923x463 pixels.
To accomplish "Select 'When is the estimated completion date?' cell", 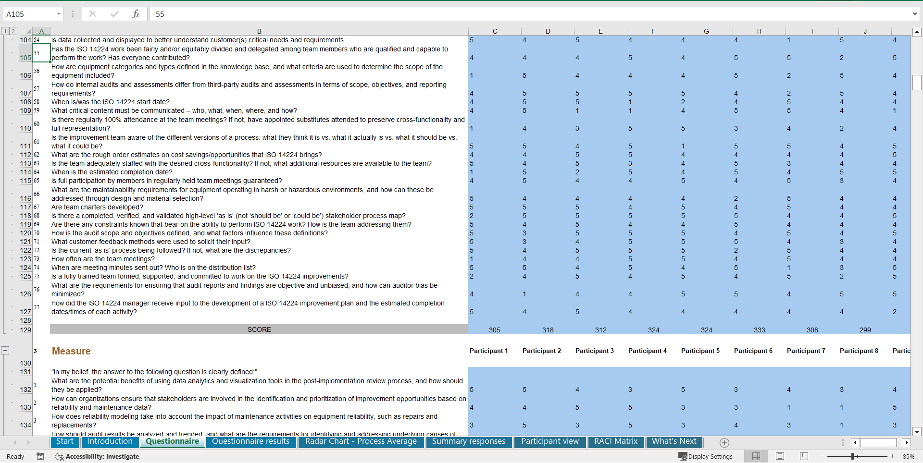I will (259, 172).
